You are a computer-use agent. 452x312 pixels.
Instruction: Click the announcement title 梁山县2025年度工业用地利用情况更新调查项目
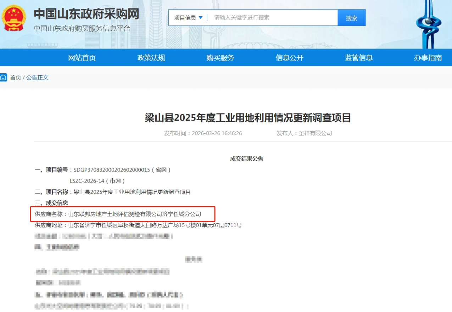pos(248,118)
